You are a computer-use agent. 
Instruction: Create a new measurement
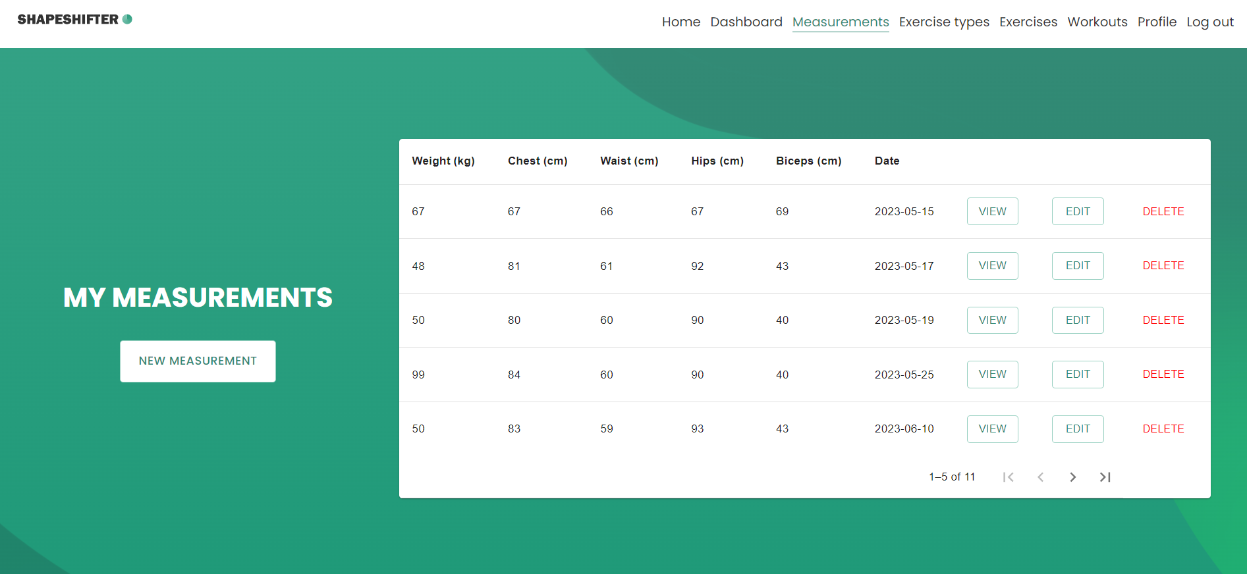pyautogui.click(x=198, y=361)
